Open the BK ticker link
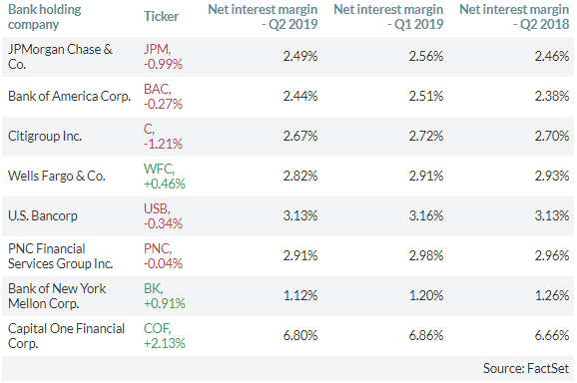577x383 pixels. point(164,296)
